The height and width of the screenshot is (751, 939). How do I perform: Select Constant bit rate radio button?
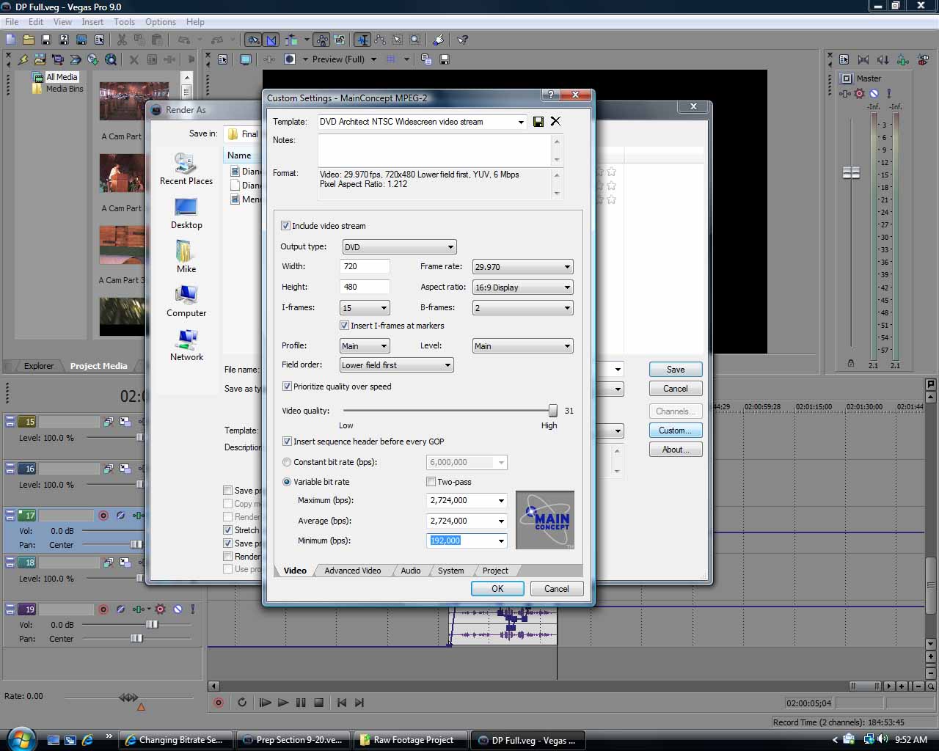click(287, 462)
